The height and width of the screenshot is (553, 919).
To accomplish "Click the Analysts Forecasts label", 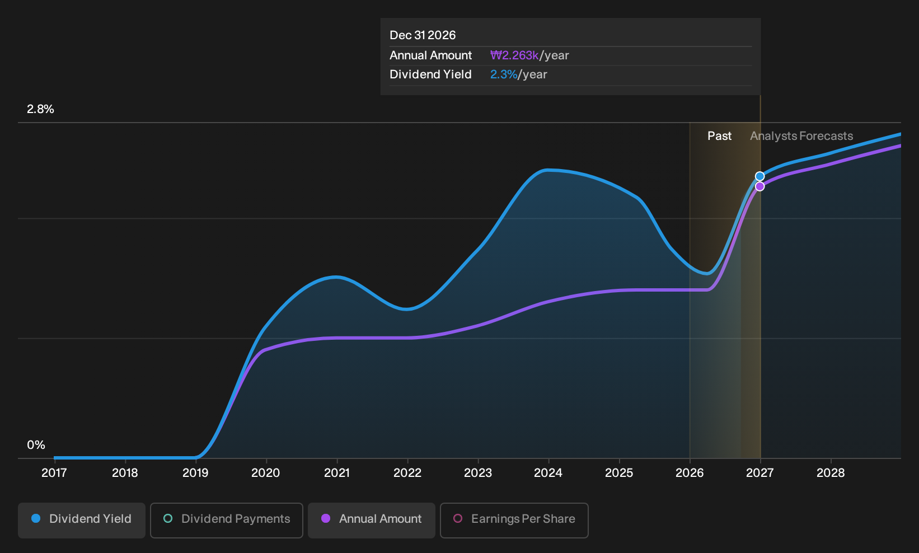I will (801, 136).
